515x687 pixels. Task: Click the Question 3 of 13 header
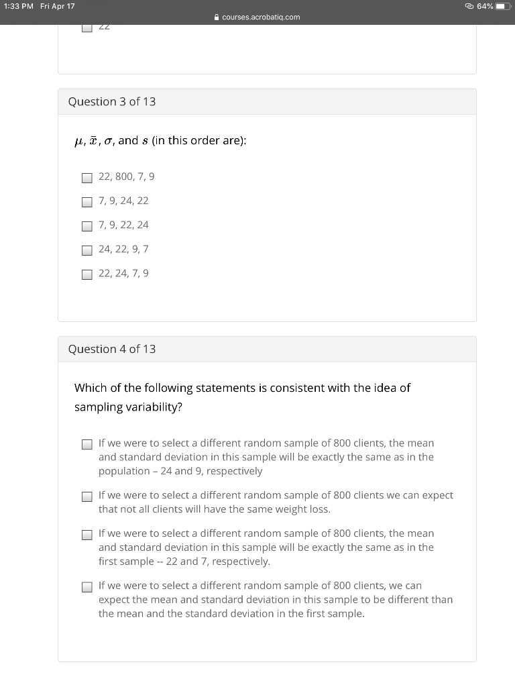point(111,101)
